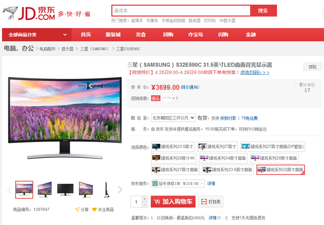Screen dimensions: 324x225
Task: Click product number 1397847
Action: [41, 210]
